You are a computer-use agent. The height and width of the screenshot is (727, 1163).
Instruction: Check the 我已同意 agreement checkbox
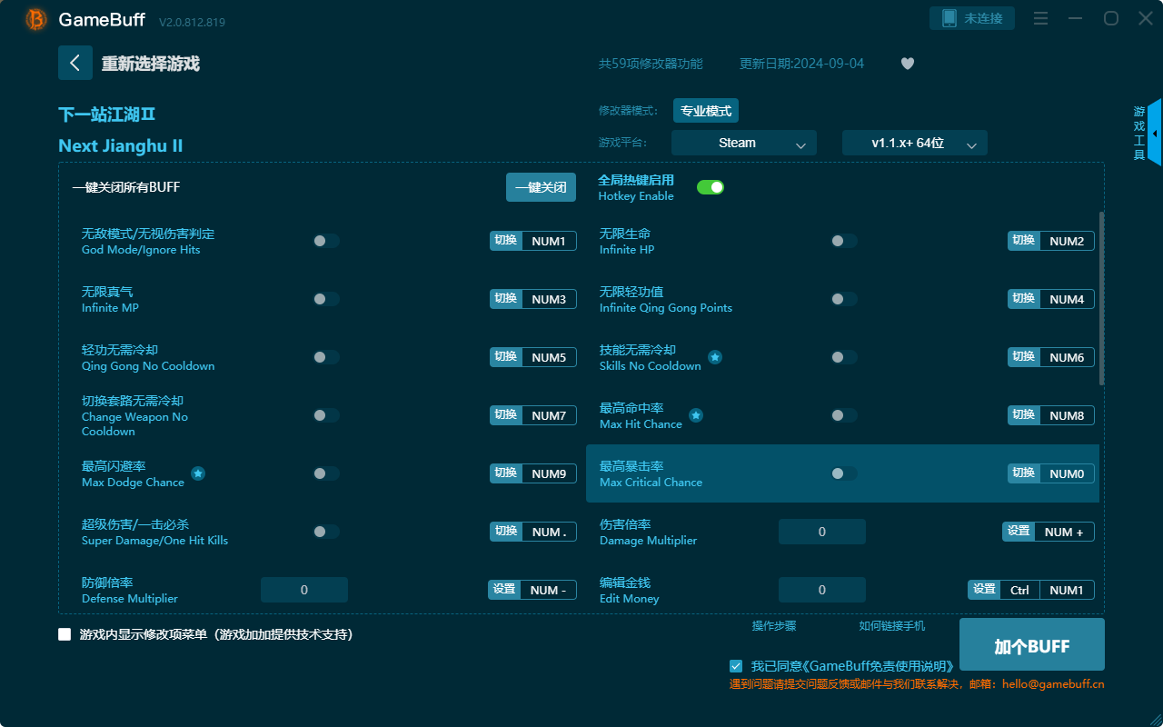[736, 665]
